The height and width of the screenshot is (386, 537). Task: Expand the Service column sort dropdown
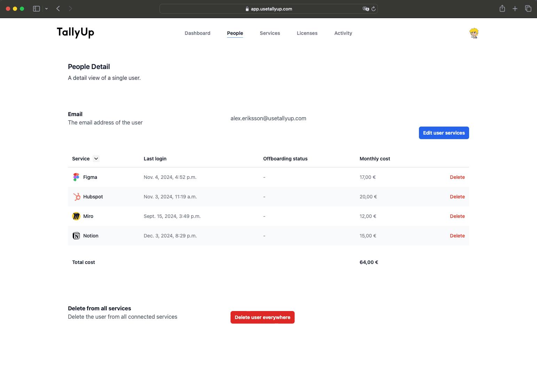pyautogui.click(x=96, y=159)
